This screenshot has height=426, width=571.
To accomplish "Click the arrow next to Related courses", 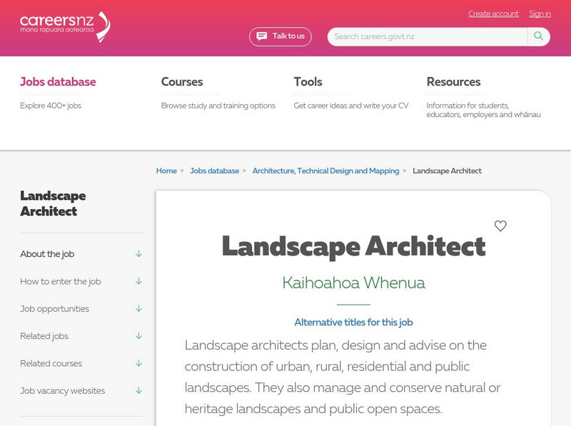I will point(138,363).
